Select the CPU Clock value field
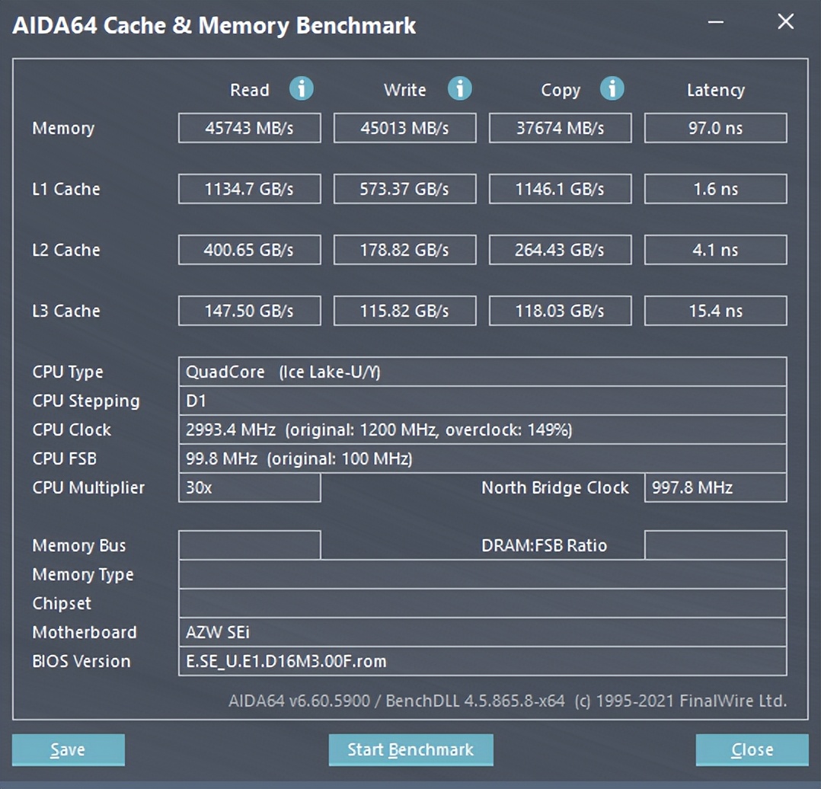Viewport: 821px width, 789px height. point(481,430)
